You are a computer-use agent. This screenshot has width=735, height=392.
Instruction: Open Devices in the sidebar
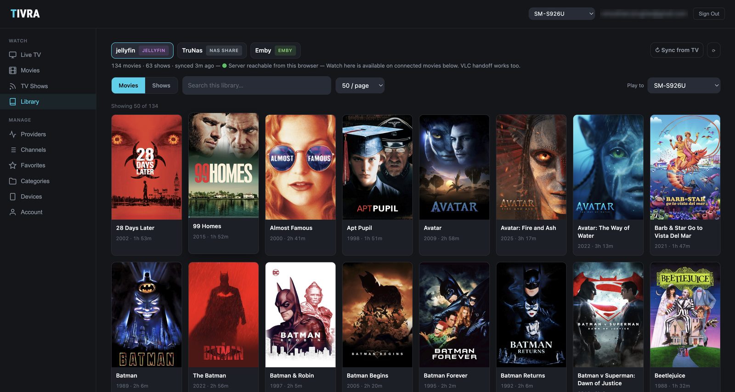tap(48, 196)
